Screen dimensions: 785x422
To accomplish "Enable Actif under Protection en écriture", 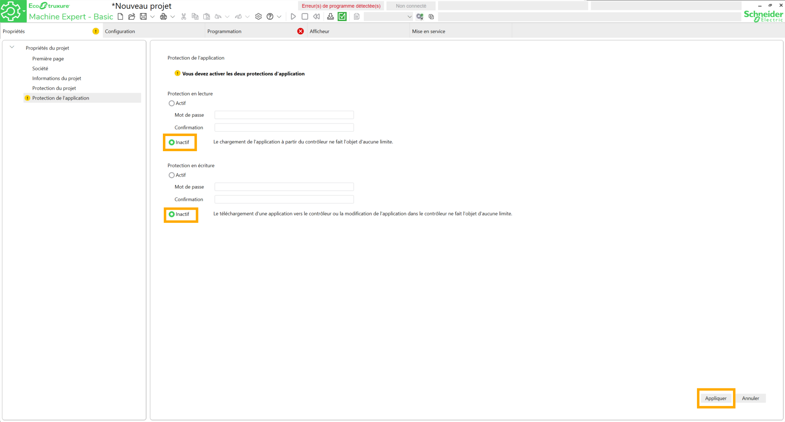I will pyautogui.click(x=171, y=175).
